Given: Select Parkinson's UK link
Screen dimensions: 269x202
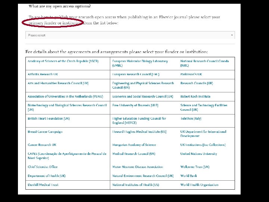Looking at the screenshot, I should click(x=191, y=74).
